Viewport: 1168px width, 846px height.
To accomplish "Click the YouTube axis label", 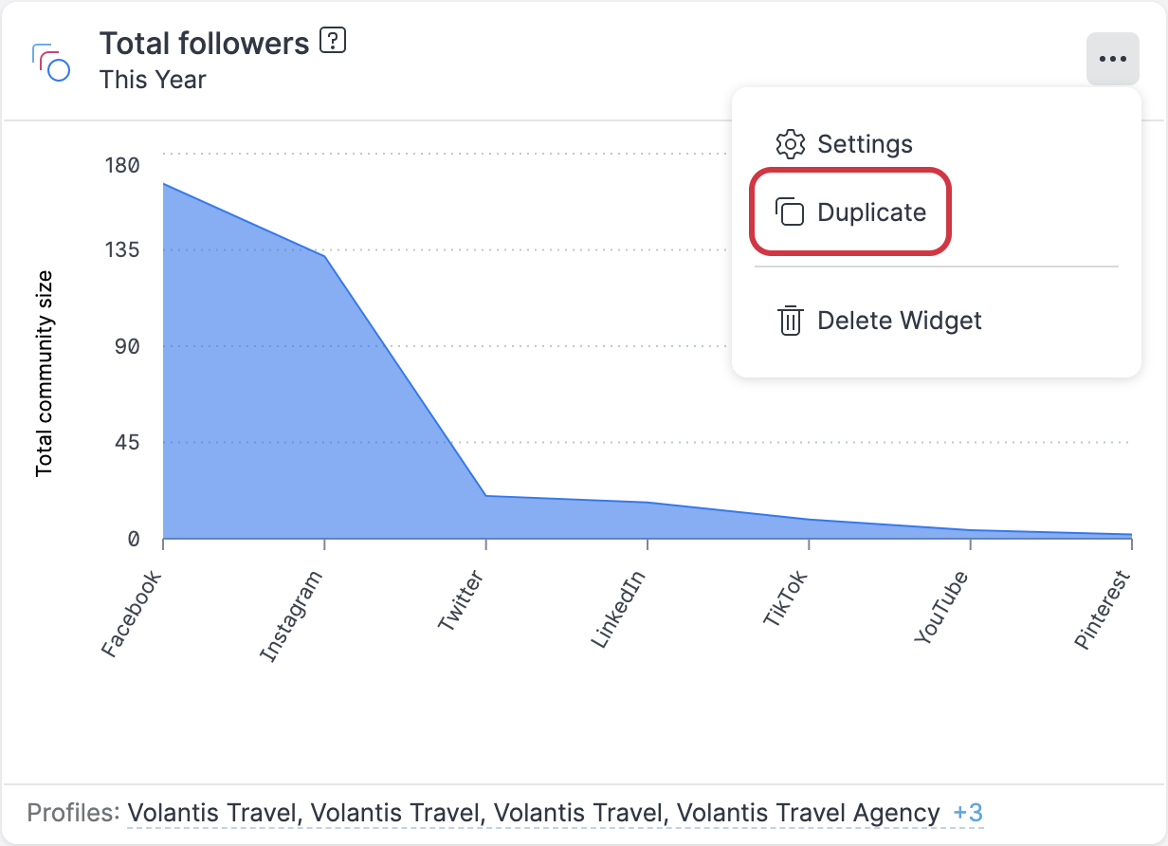I will click(941, 608).
